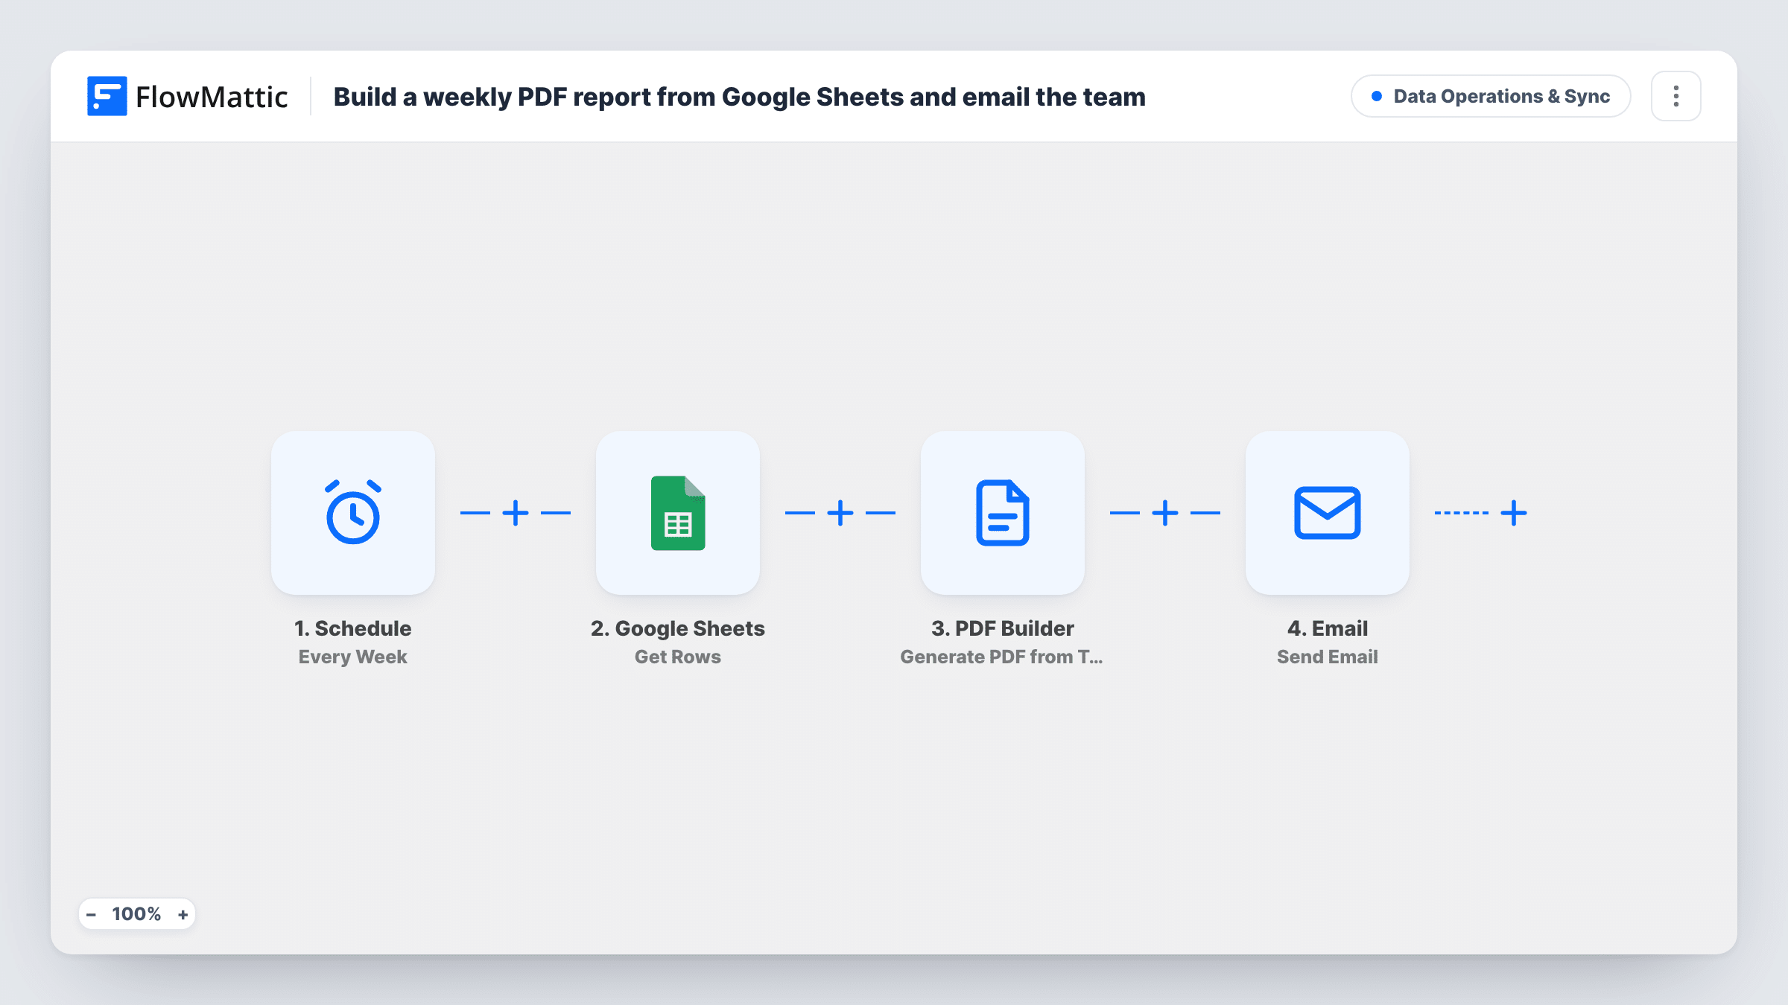The height and width of the screenshot is (1005, 1788).
Task: Open the three-dot workflow options menu
Action: point(1676,96)
